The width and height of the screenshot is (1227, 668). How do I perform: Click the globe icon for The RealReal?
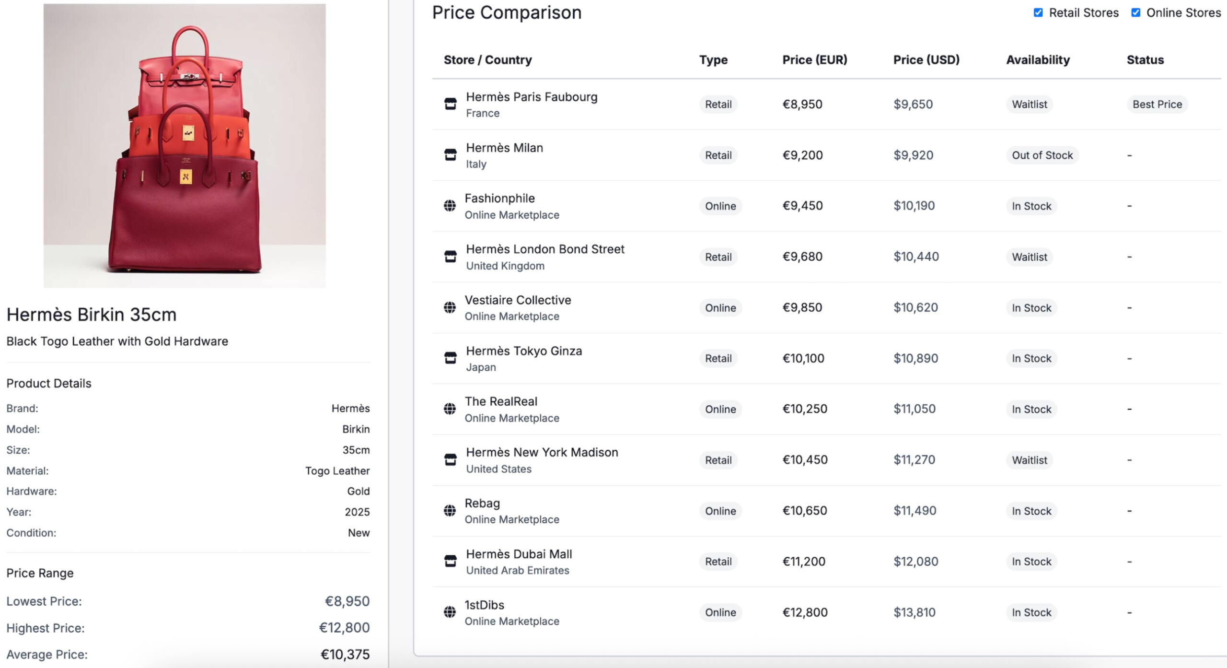450,409
